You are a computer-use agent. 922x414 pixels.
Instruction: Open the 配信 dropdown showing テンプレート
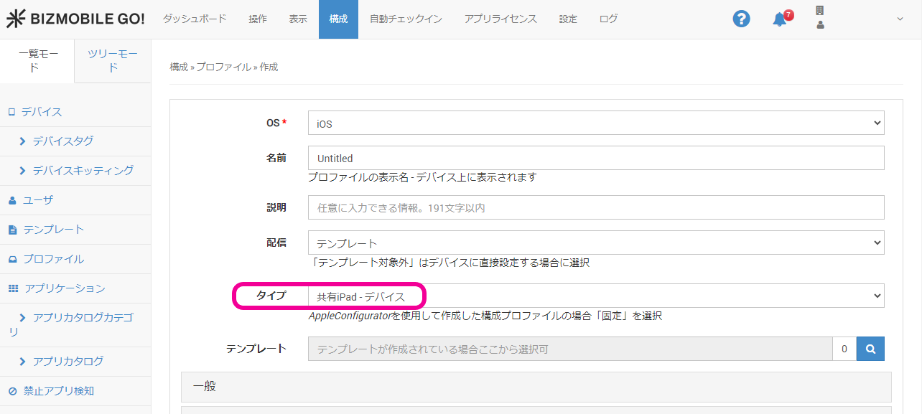595,243
